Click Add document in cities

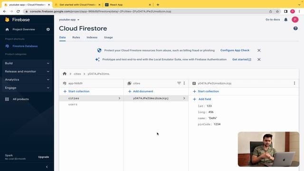141,91
